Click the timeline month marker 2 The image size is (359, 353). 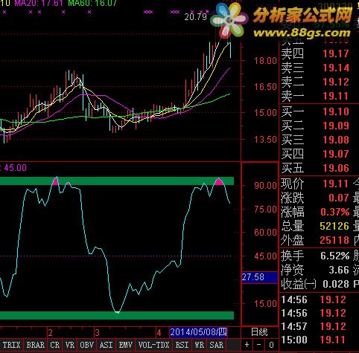[51, 333]
